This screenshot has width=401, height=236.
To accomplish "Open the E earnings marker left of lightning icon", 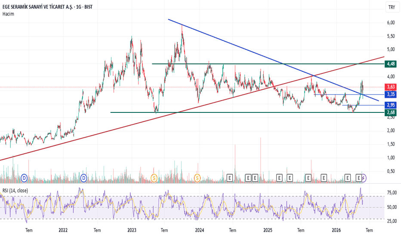I will pos(359,178).
